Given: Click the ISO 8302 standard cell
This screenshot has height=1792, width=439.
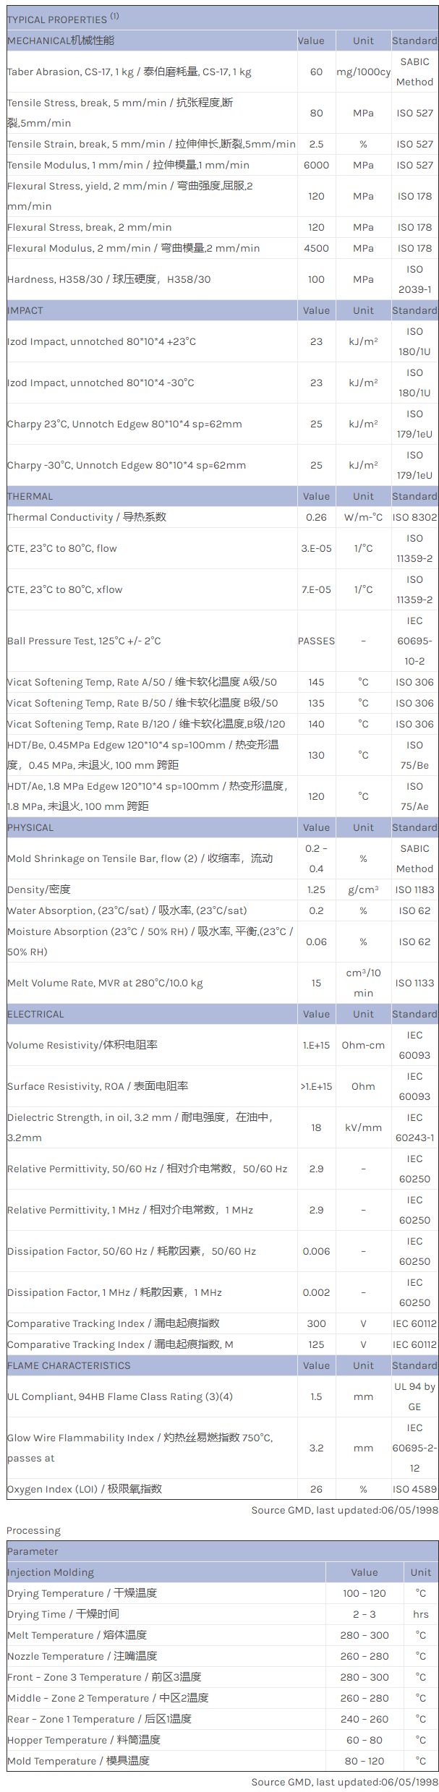Looking at the screenshot, I should (414, 517).
